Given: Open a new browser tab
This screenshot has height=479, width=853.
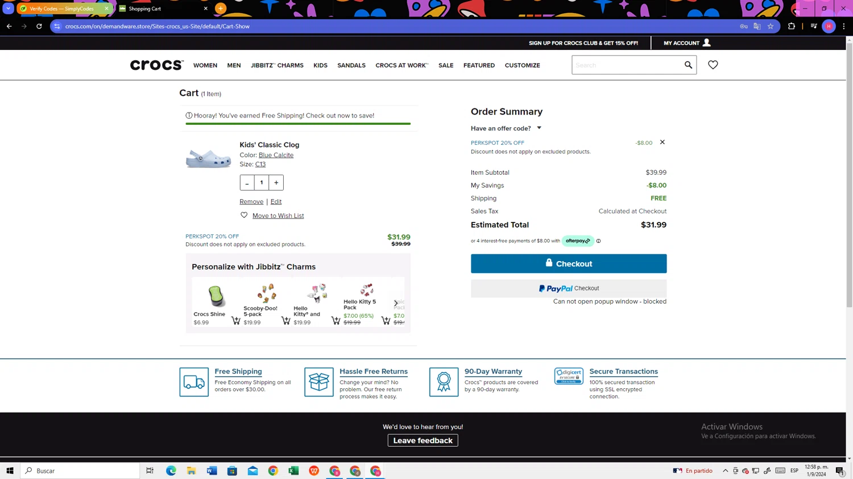Looking at the screenshot, I should [x=221, y=9].
